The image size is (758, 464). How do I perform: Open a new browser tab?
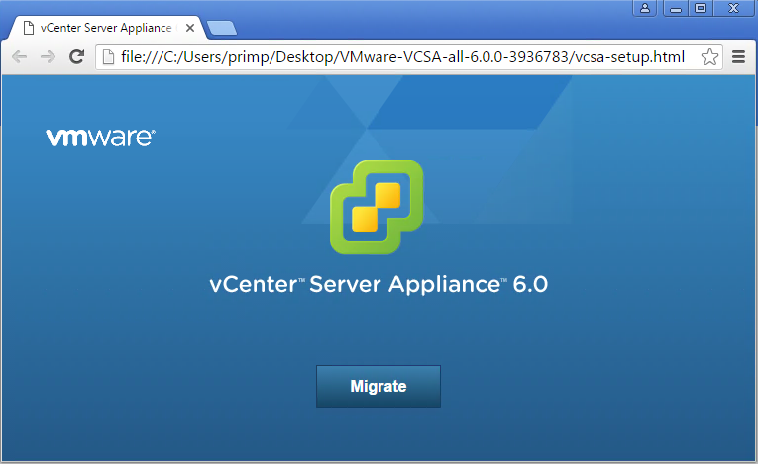(222, 28)
